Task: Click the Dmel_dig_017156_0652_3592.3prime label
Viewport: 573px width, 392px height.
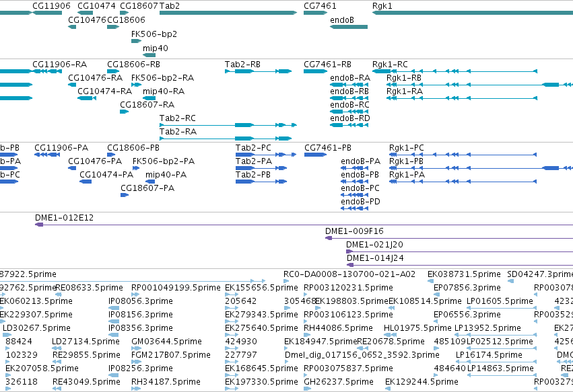Action: 362,356
